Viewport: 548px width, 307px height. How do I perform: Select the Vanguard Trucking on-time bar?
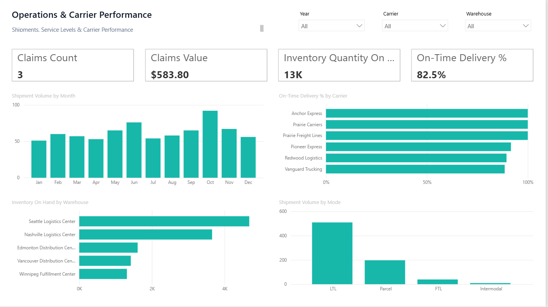click(x=415, y=169)
